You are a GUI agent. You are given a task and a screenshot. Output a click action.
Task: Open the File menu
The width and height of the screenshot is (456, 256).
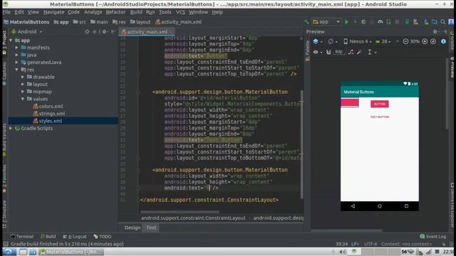click(x=6, y=12)
